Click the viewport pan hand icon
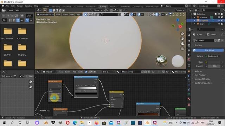The height and width of the screenshot is (126, 225). (182, 39)
